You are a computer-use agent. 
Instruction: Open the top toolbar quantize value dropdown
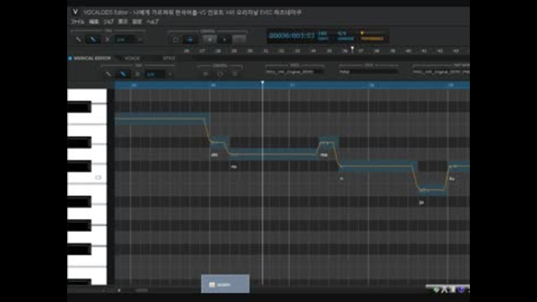pyautogui.click(x=125, y=40)
